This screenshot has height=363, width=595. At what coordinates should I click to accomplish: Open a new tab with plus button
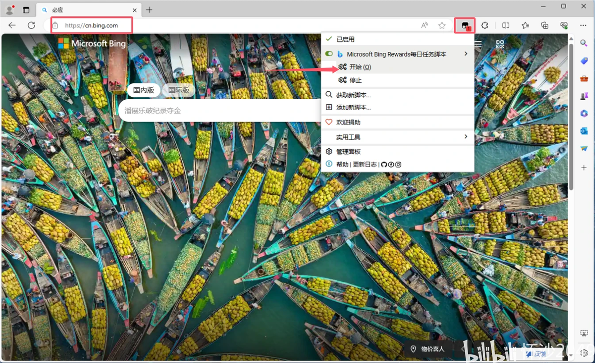click(149, 10)
